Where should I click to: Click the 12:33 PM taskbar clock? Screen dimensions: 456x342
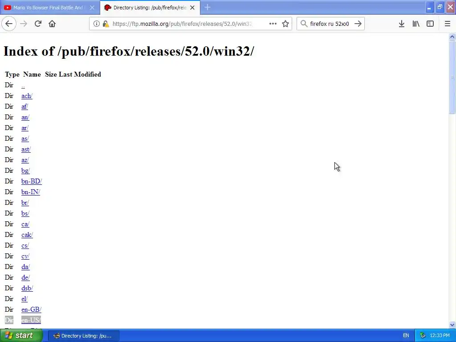click(x=440, y=336)
